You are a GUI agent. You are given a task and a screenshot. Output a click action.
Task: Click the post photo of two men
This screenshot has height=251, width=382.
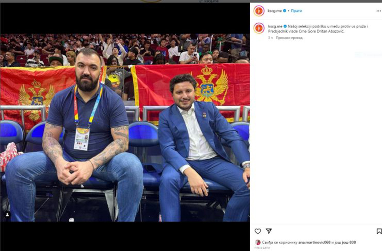(125, 128)
